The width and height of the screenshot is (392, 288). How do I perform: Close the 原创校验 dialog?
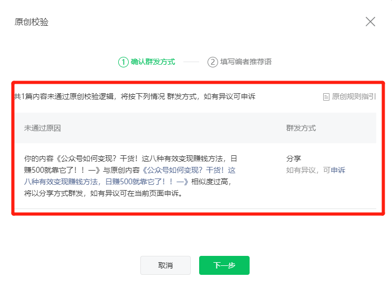pyautogui.click(x=370, y=22)
